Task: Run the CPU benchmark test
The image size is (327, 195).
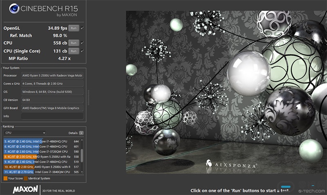Action: (74, 43)
